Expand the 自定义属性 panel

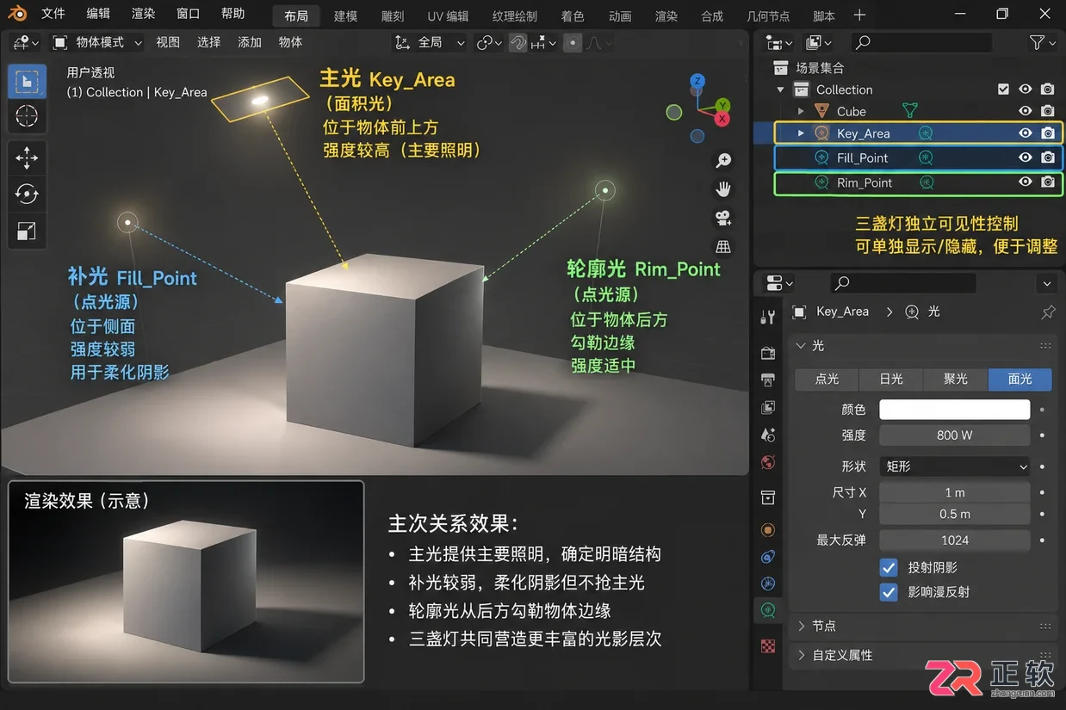922,655
